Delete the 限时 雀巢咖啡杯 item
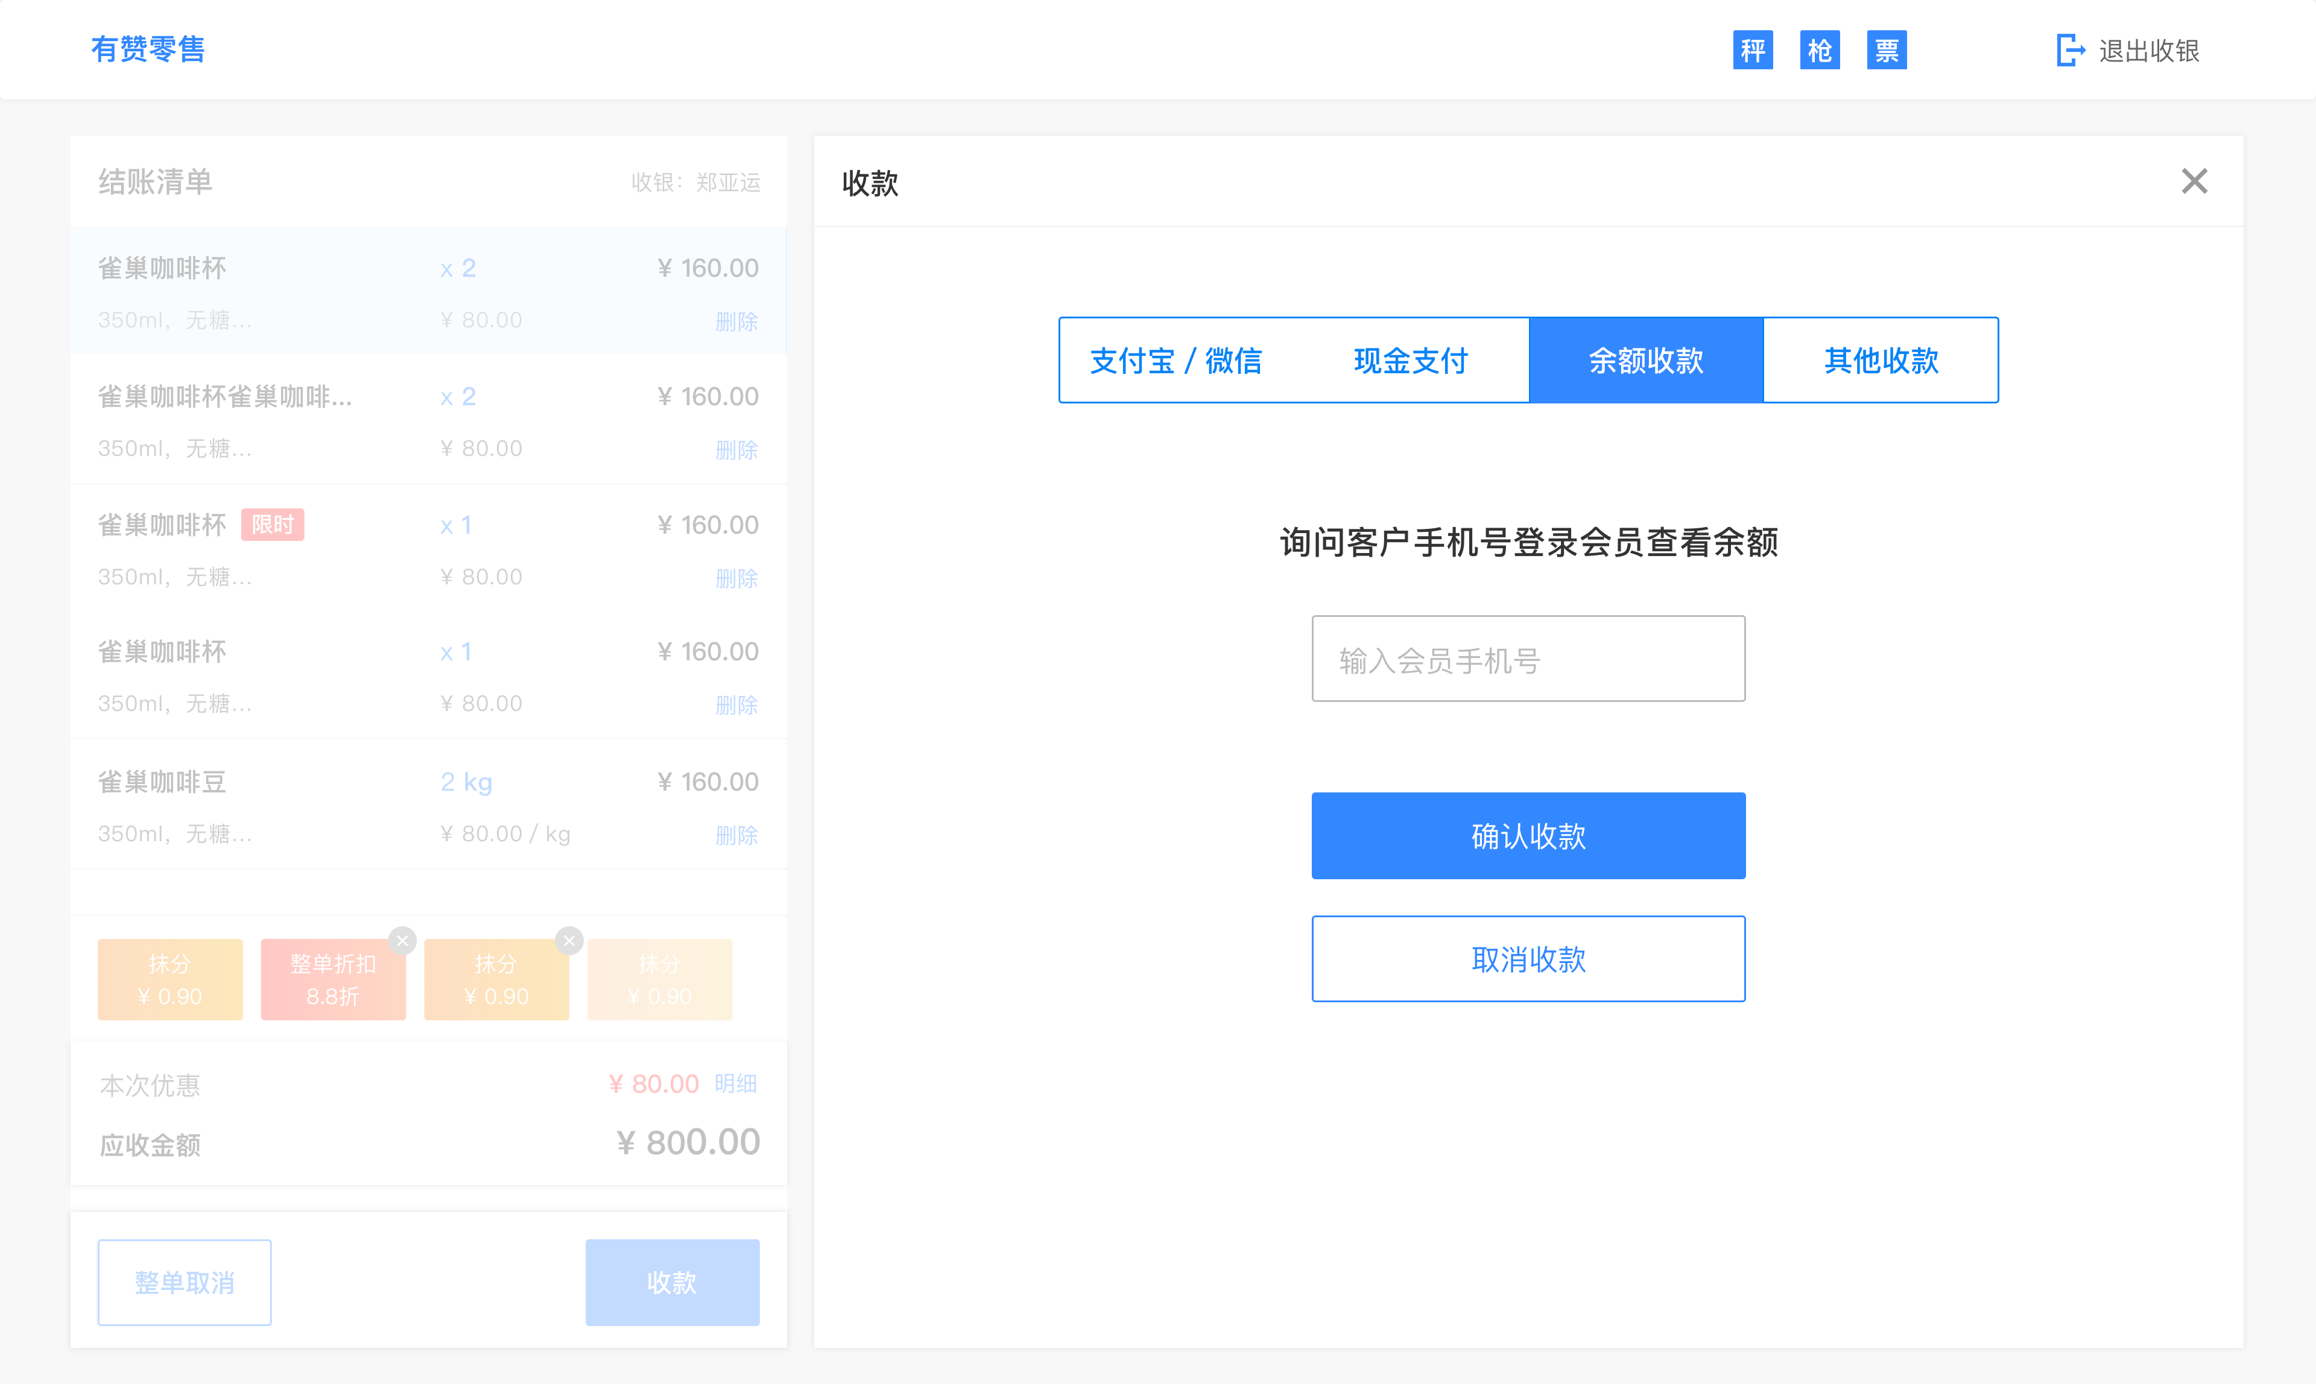Screen dimensions: 2316x1384 [x=737, y=578]
